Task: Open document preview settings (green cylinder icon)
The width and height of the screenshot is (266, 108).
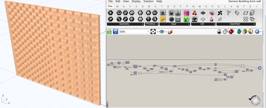Action: (x=245, y=32)
